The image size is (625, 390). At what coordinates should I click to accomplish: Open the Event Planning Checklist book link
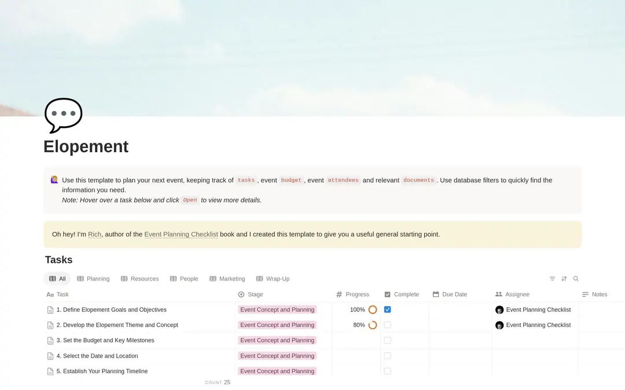point(181,234)
